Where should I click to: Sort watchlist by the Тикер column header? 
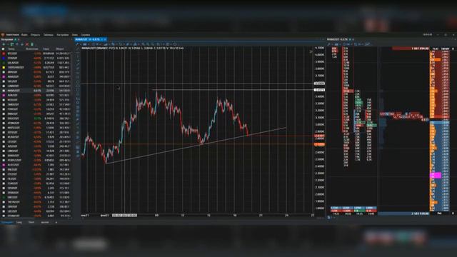11,49
